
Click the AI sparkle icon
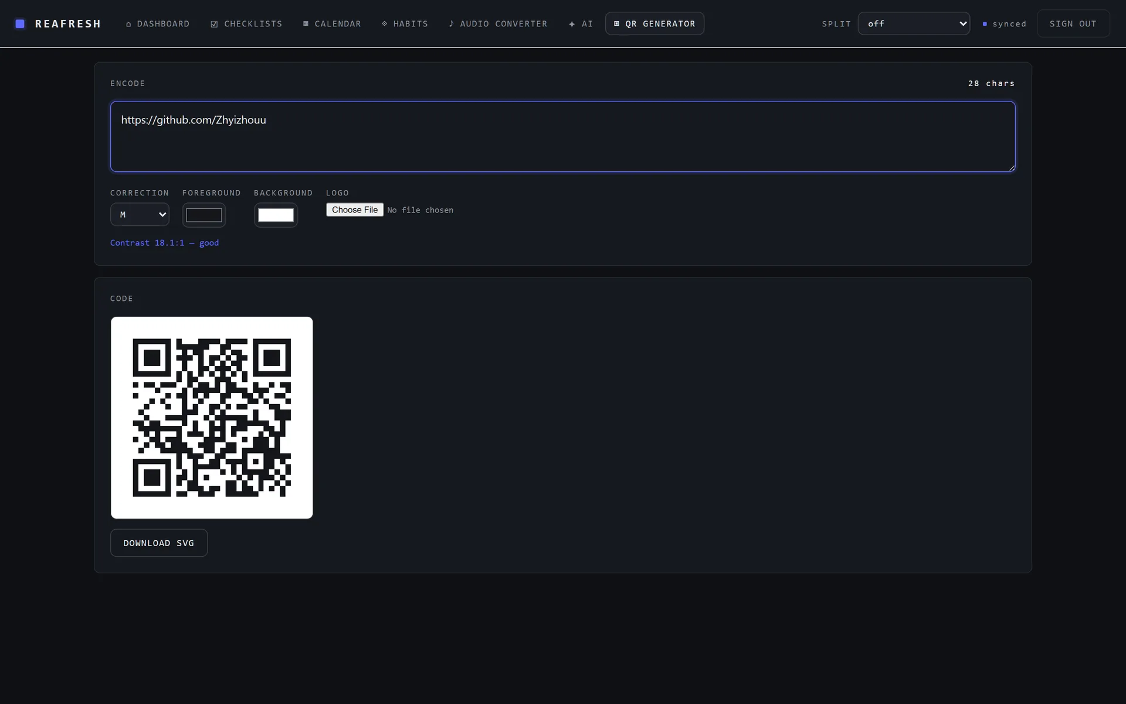click(x=572, y=24)
